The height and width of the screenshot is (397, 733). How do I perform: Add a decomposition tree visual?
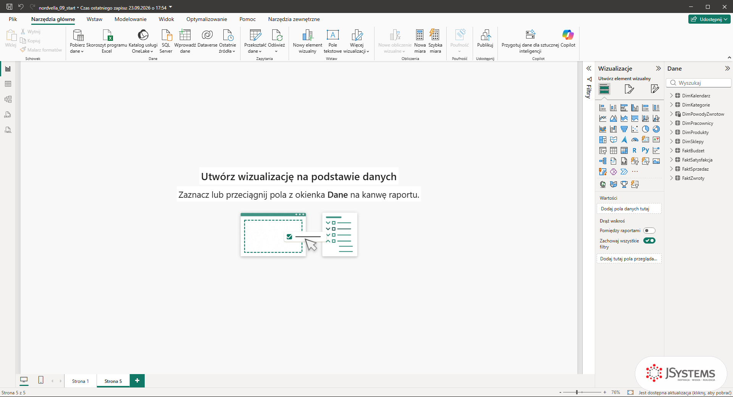603,161
